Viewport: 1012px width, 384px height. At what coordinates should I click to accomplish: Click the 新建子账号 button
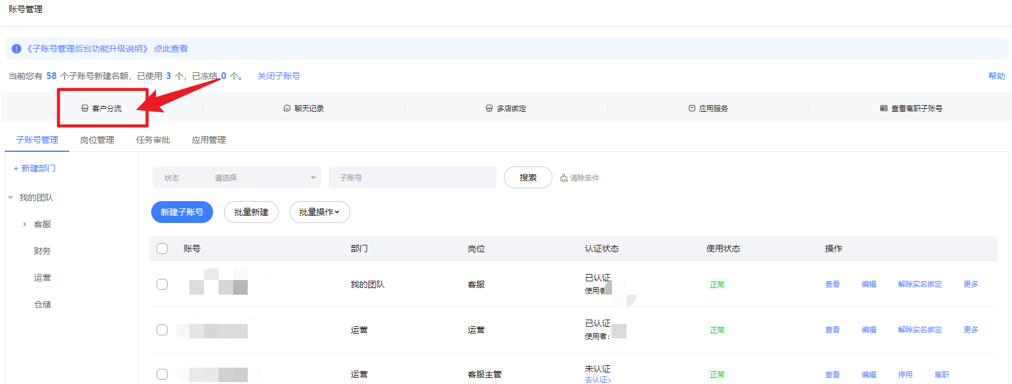click(182, 212)
